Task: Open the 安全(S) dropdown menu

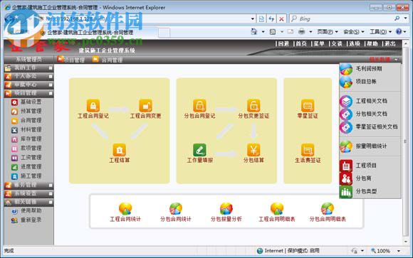Action: pos(354,32)
